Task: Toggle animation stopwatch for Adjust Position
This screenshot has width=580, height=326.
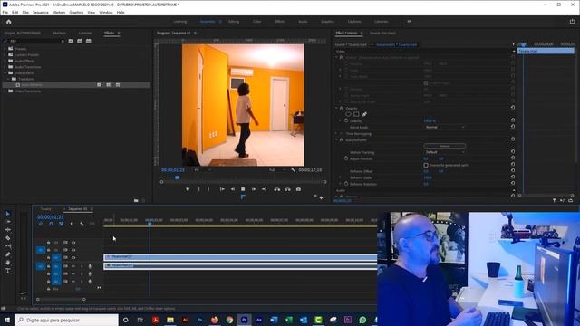Action: (x=346, y=158)
